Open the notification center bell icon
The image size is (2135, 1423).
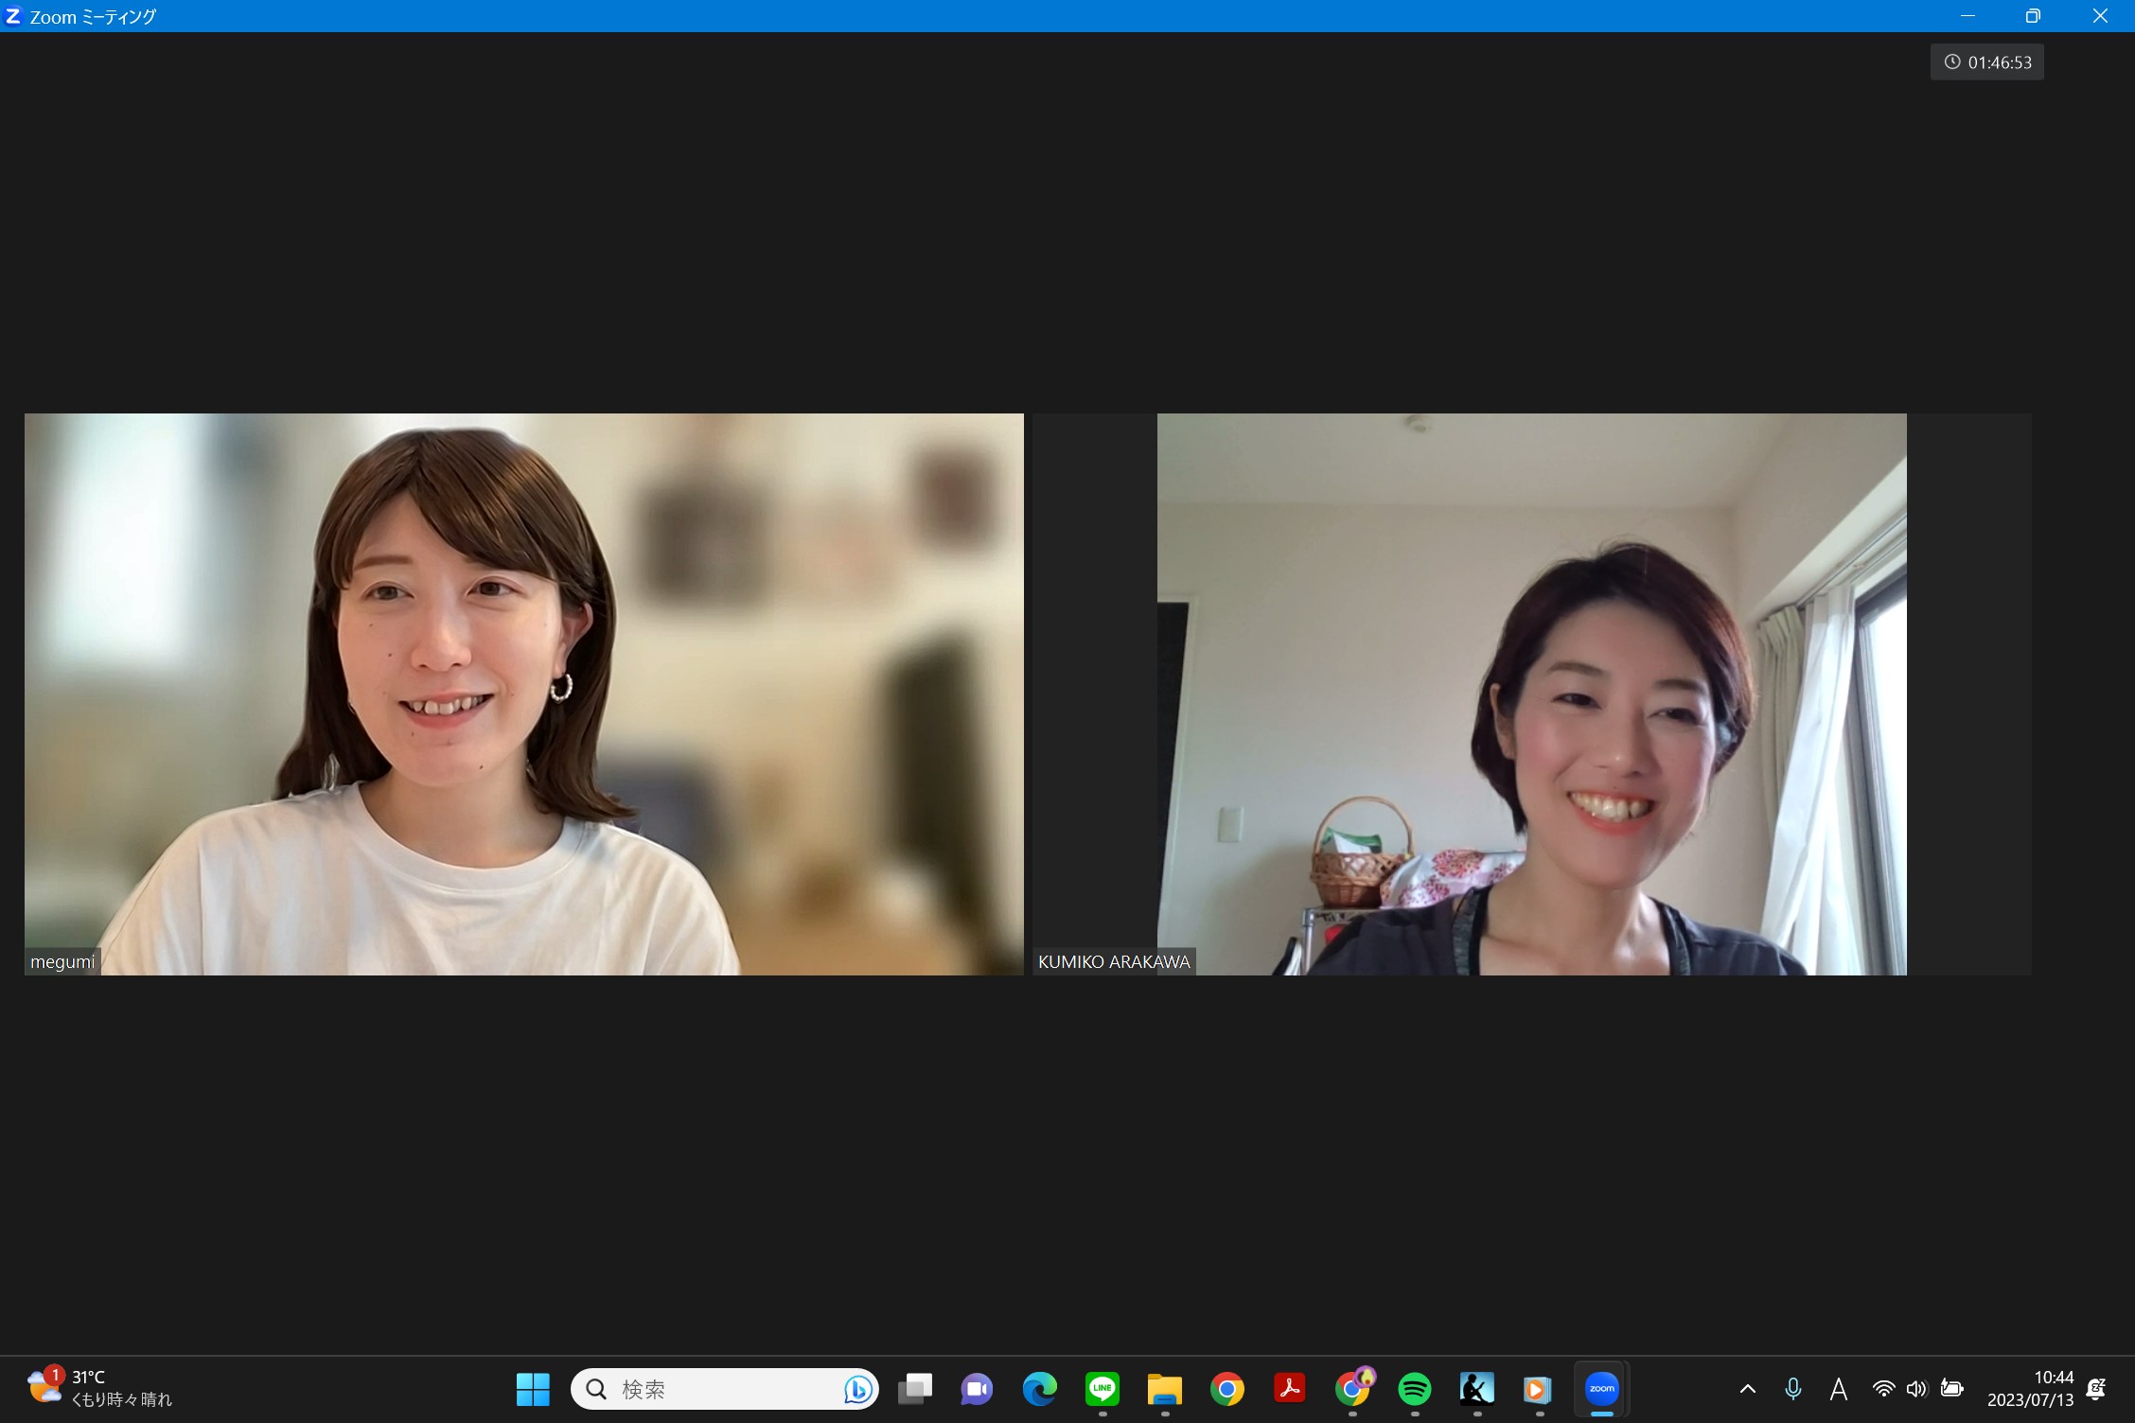point(2095,1389)
